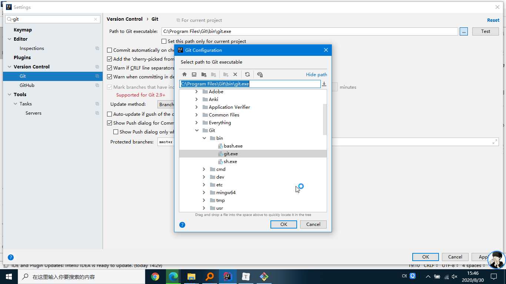This screenshot has width=506, height=284.
Task: Expand the Common Files folder
Action: [197, 115]
